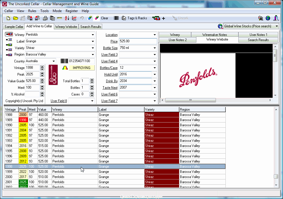This screenshot has width=283, height=199.
Task: Click the Vintage column header
Action: click(x=11, y=109)
